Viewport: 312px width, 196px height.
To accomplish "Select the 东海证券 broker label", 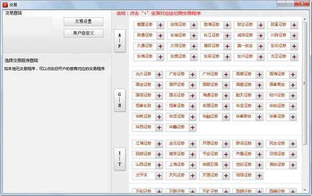I will coord(145,57).
